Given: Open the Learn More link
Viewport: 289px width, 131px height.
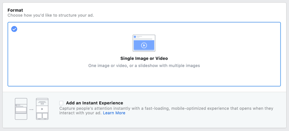Looking at the screenshot, I should 114,113.
